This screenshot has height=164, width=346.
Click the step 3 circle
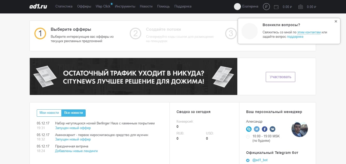click(x=231, y=34)
